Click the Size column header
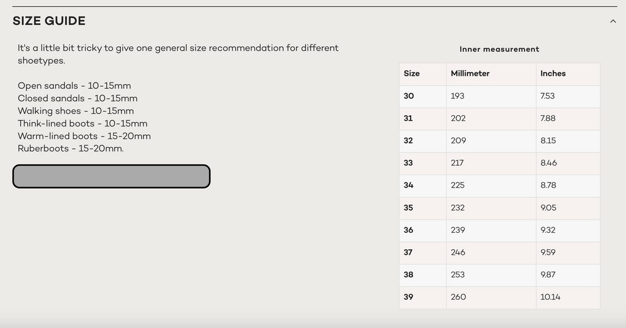The height and width of the screenshot is (328, 626). [x=412, y=73]
